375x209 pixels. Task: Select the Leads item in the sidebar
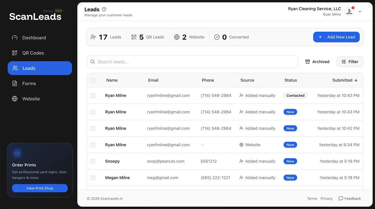[29, 68]
